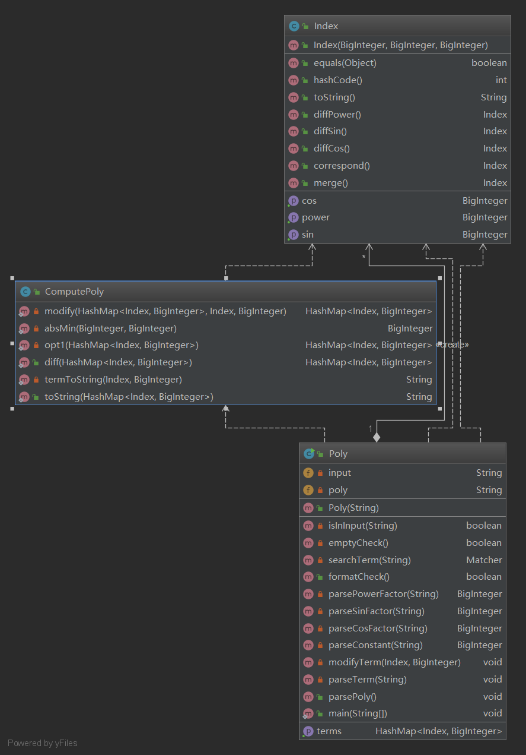Screen dimensions: 526x755
Task: Click field icon next to input
Action: click(308, 473)
